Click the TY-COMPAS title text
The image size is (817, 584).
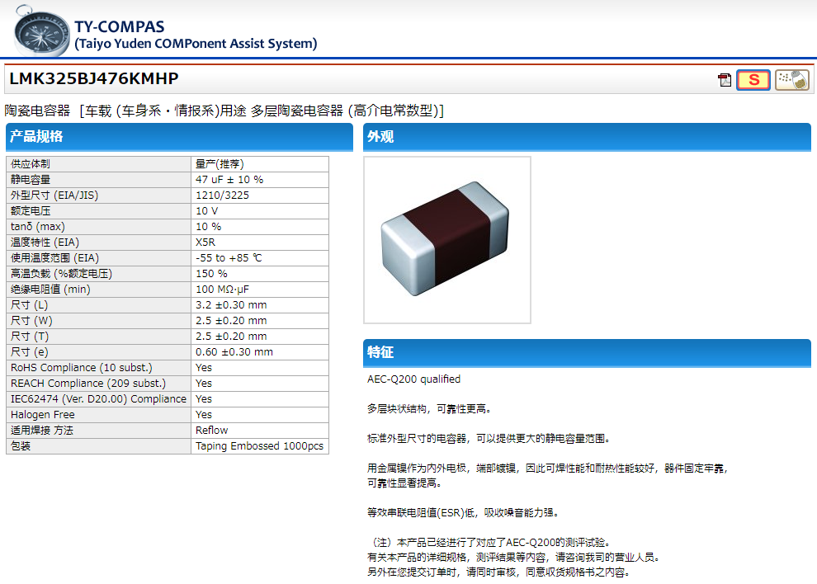coord(119,26)
